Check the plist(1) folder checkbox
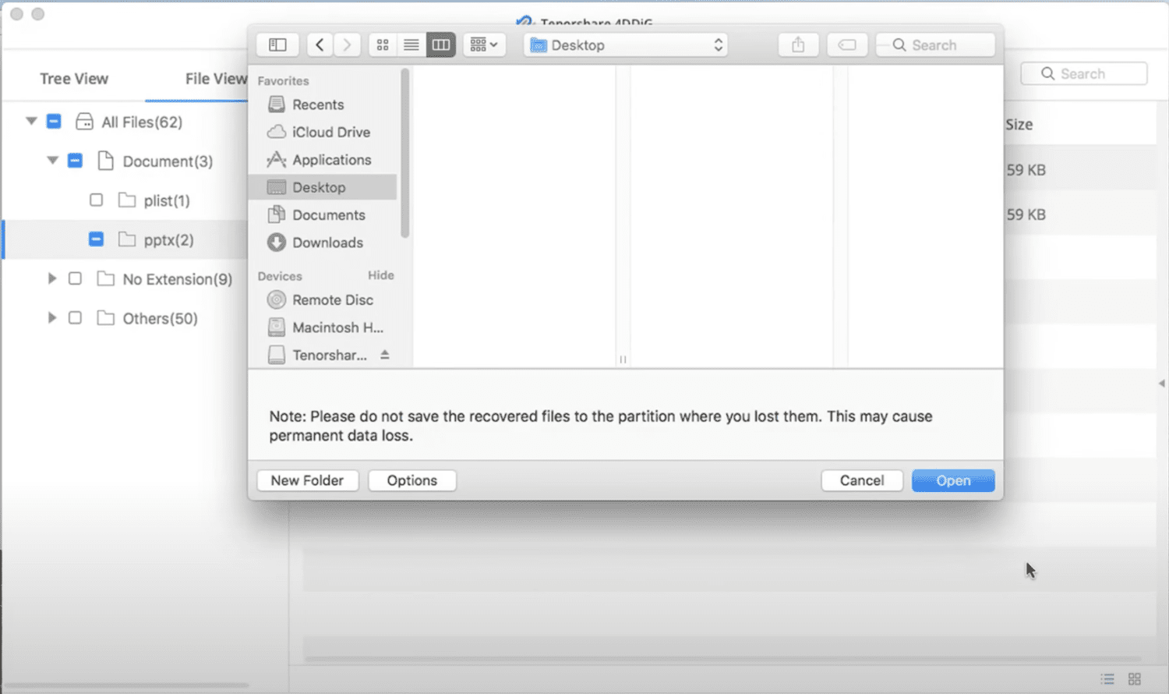The width and height of the screenshot is (1169, 694). (x=96, y=200)
